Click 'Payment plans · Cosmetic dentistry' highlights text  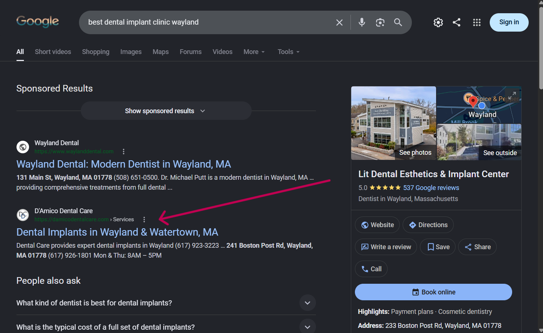click(x=442, y=312)
